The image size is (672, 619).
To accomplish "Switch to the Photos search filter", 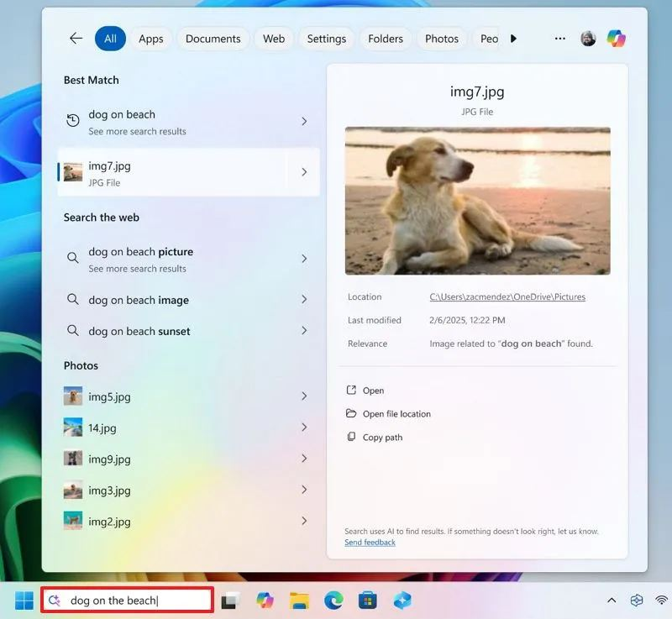I will click(441, 39).
